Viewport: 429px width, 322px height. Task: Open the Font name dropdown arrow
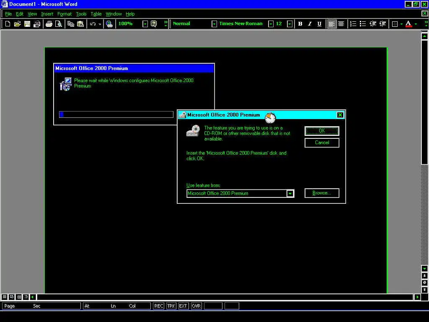click(x=271, y=24)
